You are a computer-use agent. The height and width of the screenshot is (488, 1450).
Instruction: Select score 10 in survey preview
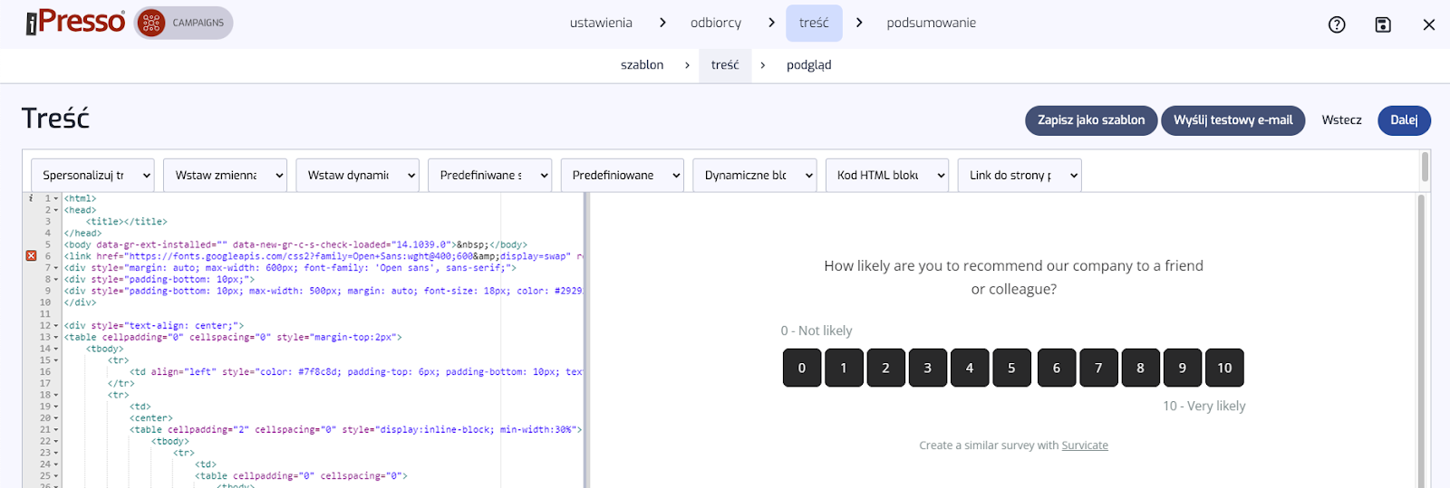tap(1224, 368)
